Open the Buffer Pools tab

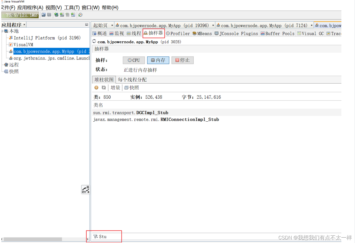[x=278, y=34]
